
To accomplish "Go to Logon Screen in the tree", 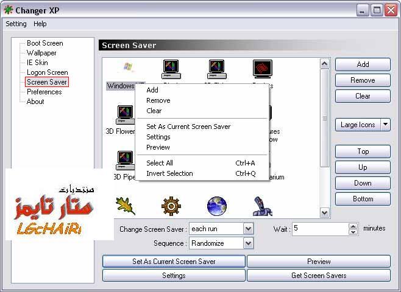I will pos(48,72).
